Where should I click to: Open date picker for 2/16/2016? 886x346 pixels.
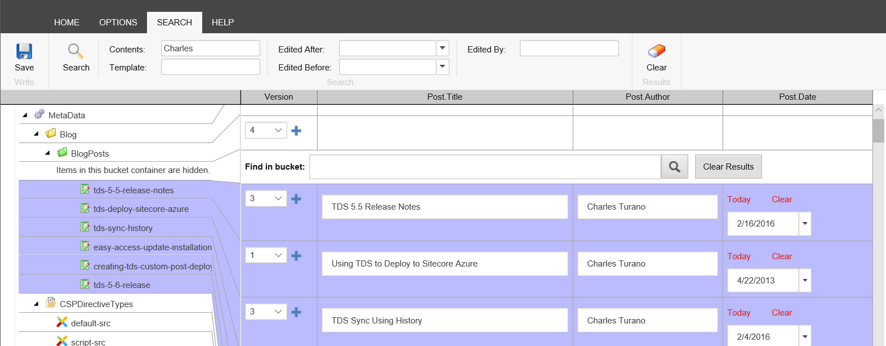pos(805,224)
